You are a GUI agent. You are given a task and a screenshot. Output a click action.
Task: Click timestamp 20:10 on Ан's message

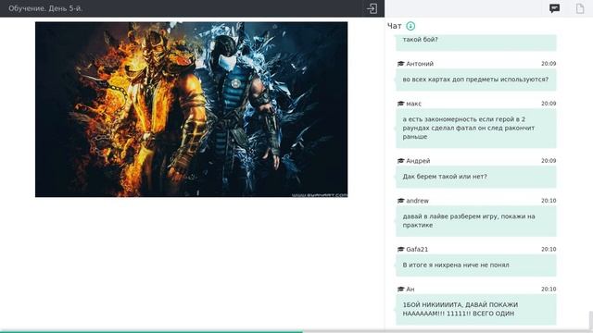pyautogui.click(x=549, y=290)
